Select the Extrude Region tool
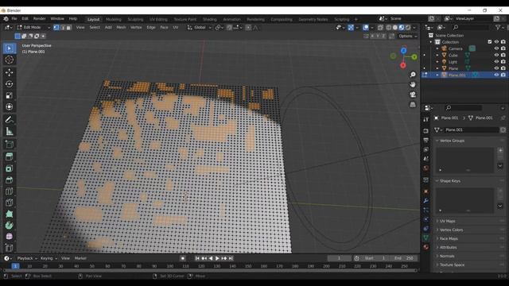The height and width of the screenshot is (286, 509). click(x=10, y=157)
